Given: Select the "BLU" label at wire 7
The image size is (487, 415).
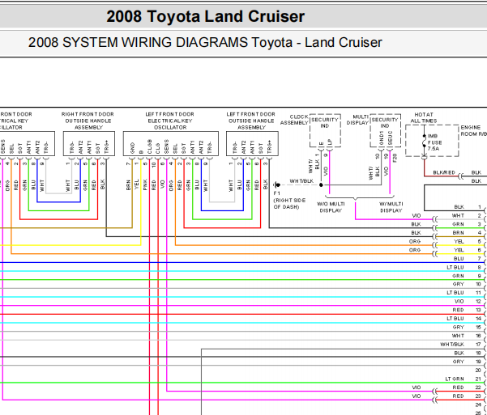Looking at the screenshot, I should click(459, 258).
